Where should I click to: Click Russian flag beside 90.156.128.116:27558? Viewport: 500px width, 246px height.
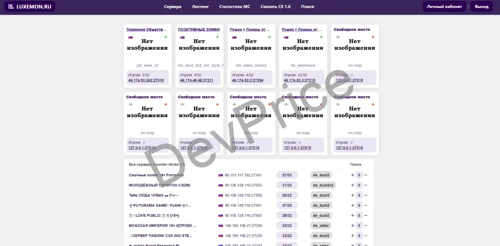pos(220,195)
